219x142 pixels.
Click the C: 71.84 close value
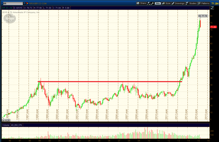(57, 8)
